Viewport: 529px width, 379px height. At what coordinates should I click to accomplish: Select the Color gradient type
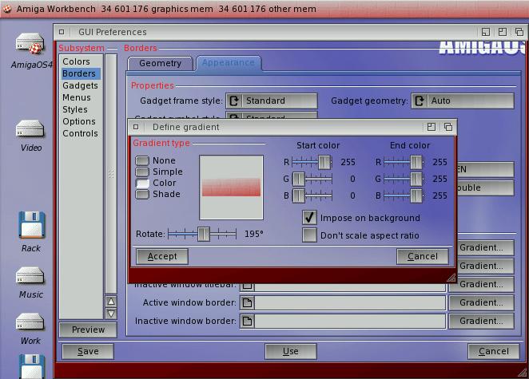[x=142, y=183]
